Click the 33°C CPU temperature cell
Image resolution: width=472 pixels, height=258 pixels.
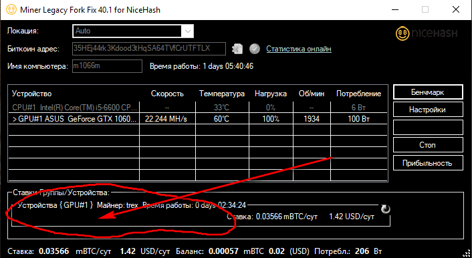[x=221, y=107]
